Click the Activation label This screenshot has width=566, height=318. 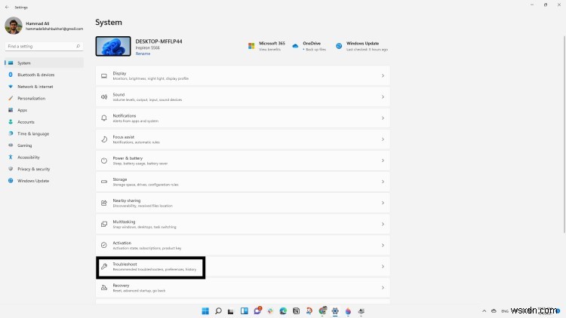(122, 243)
